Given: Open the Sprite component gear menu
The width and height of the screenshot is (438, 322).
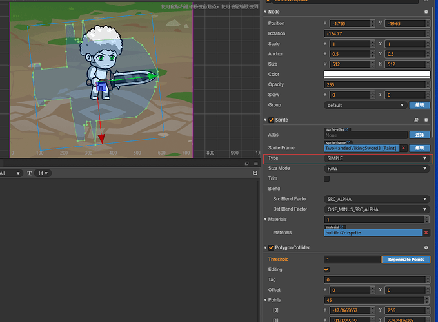Looking at the screenshot, I should pyautogui.click(x=426, y=120).
